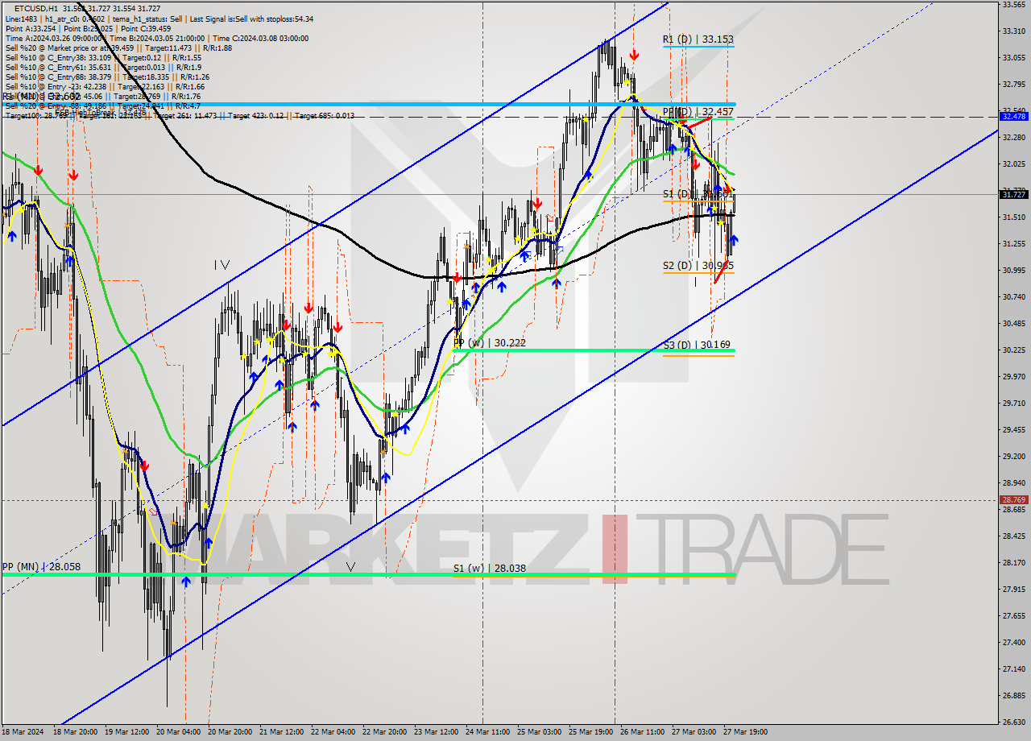Click the '18 Mar 2024' date label
Screen dimensions: 1031x741
coord(22,732)
